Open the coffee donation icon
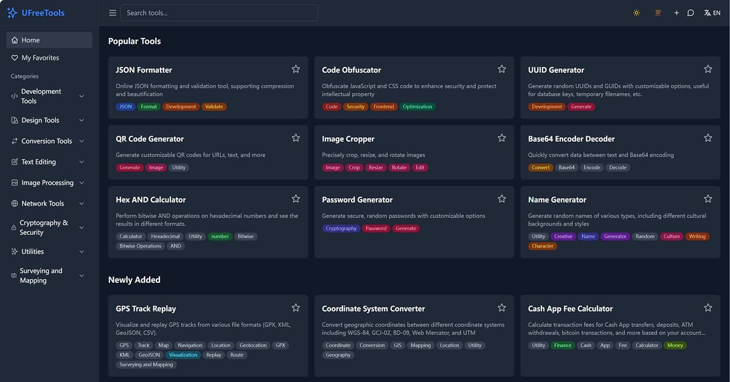Viewport: 730px width, 382px height. point(658,13)
